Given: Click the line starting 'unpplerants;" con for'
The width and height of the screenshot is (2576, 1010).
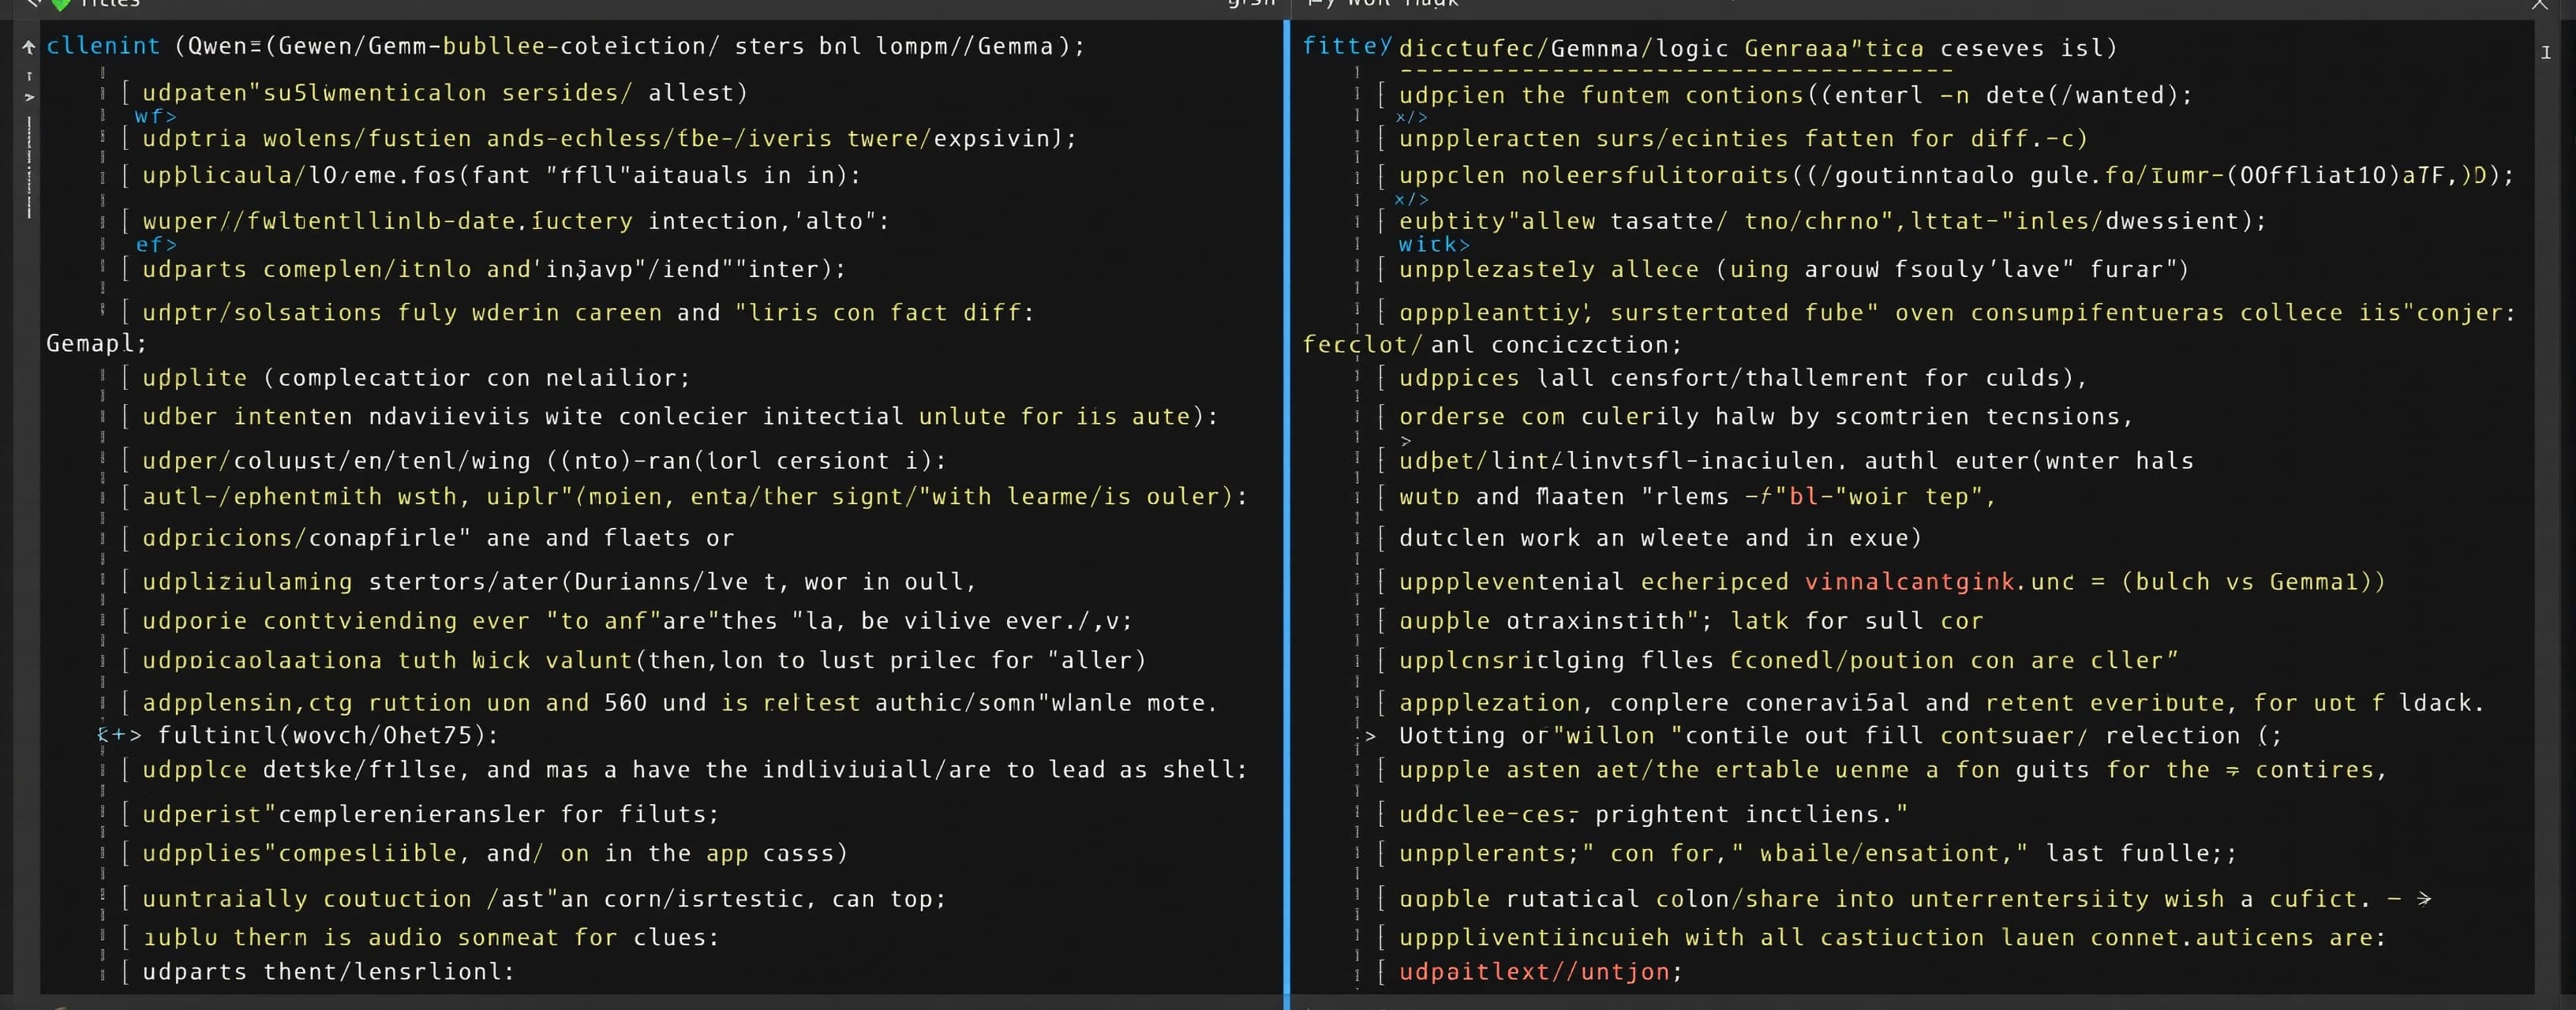Looking at the screenshot, I should 1818,853.
